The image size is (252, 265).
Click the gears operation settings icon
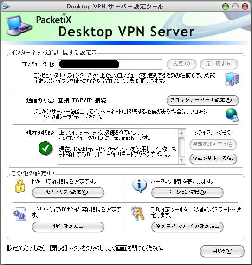click(20, 214)
